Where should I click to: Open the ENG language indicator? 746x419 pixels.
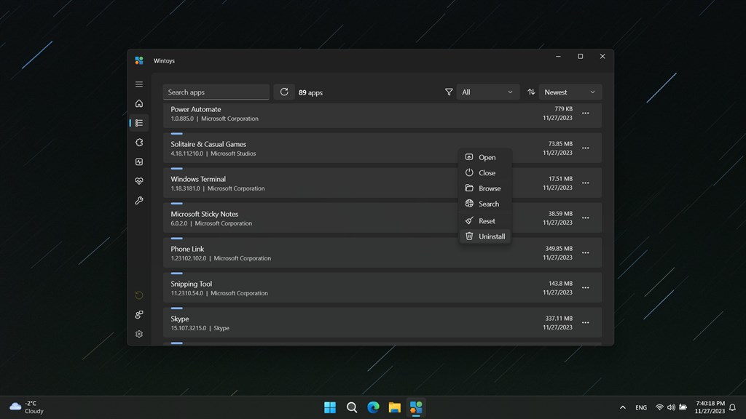(x=641, y=407)
